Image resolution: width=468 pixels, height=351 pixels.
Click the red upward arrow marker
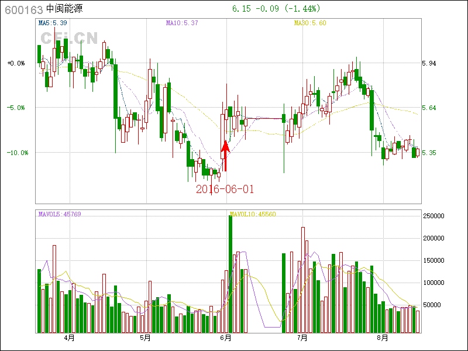coord(225,156)
